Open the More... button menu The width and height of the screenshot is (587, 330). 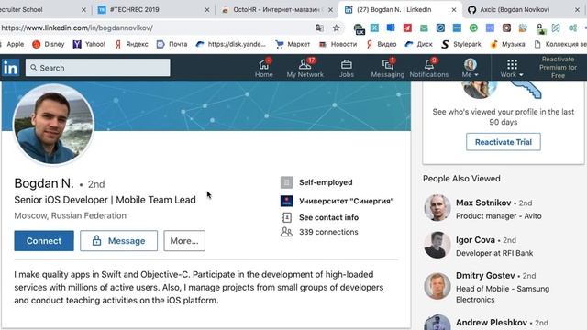184,240
